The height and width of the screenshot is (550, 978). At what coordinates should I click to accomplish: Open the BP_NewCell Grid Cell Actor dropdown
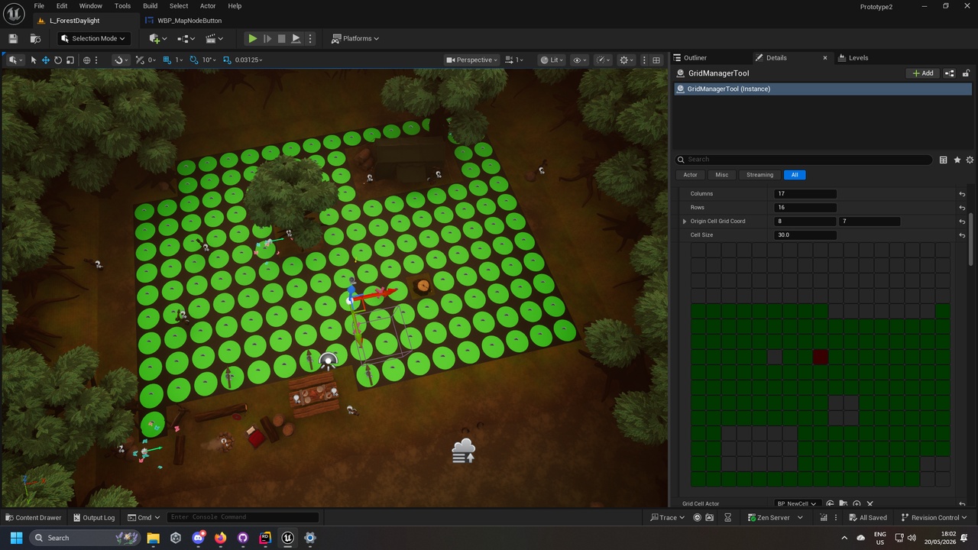coord(797,503)
